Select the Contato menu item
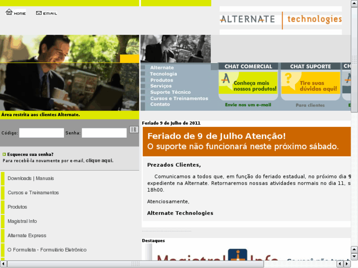This screenshot has height=268, width=358. 160,104
